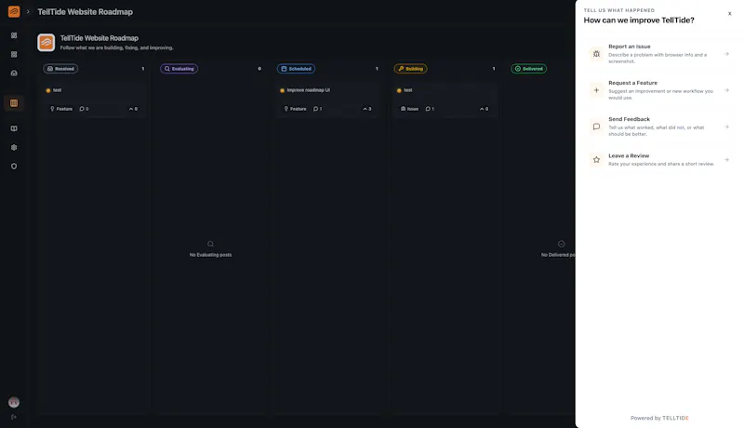This screenshot has width=744, height=428.
Task: Click the magnifier icon above 'No Evaluating posts'
Action: click(x=211, y=244)
